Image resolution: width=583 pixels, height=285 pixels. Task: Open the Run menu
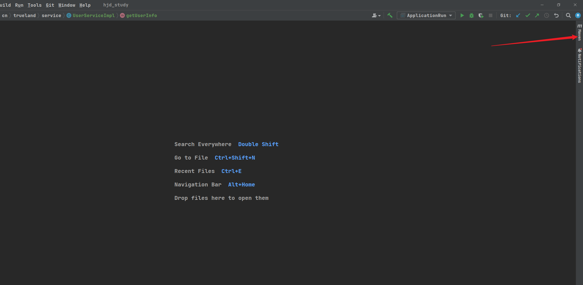(19, 5)
